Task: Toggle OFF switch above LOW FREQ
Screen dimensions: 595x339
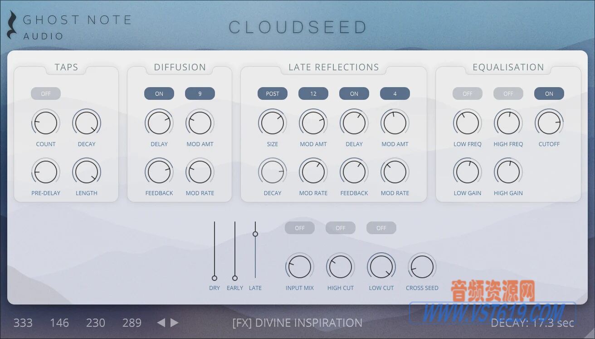Action: (x=468, y=93)
